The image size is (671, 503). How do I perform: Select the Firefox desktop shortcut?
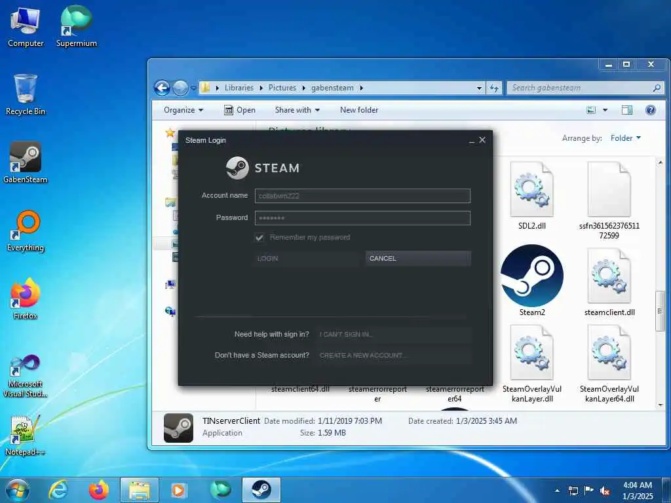point(26,299)
